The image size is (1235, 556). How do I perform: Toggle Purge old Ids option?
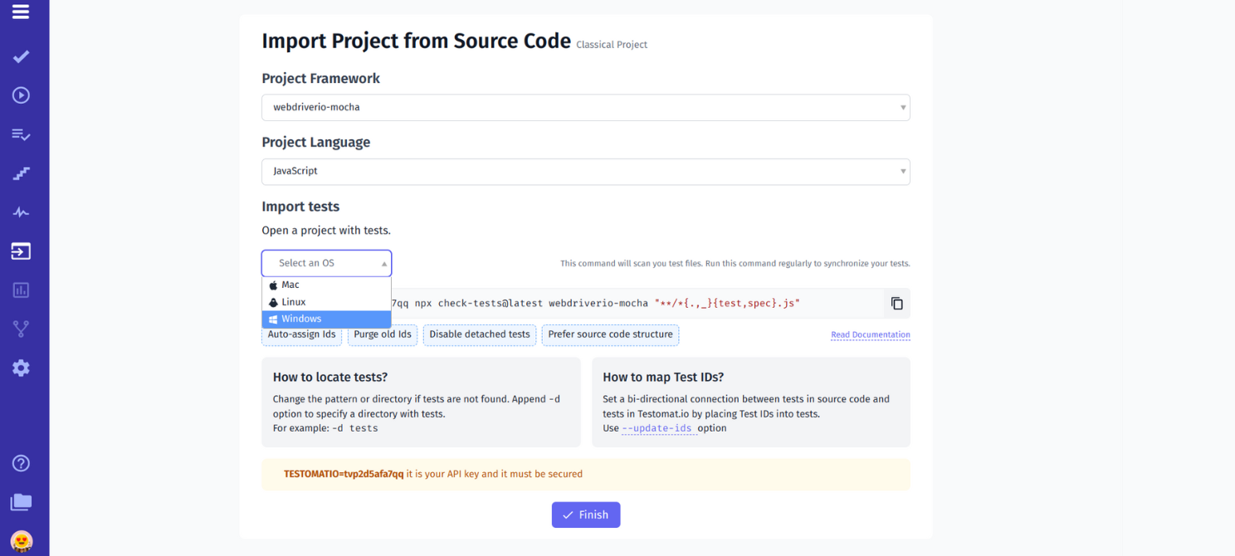coord(382,334)
